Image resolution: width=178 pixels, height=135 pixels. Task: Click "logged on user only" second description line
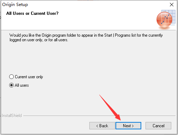tap(39, 40)
